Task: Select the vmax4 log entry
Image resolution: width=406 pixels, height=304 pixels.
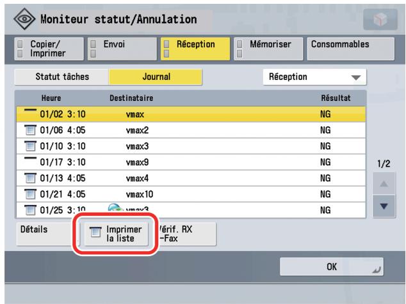Action: tap(191, 178)
